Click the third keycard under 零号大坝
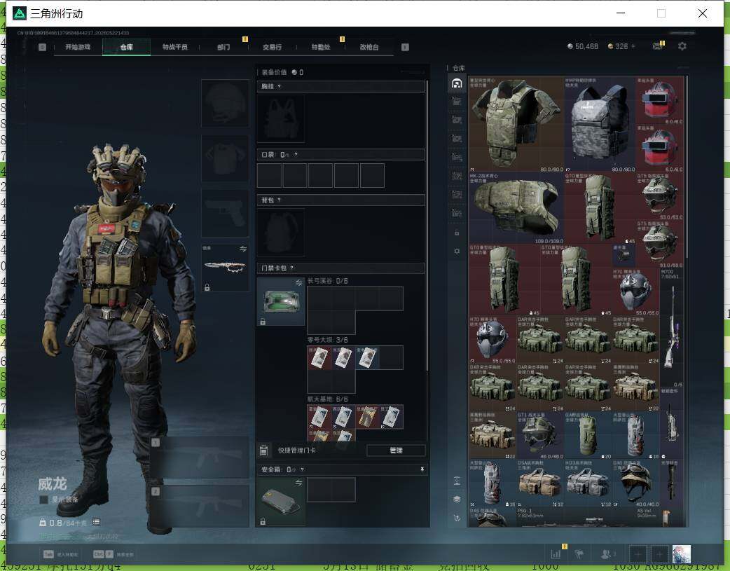 [x=367, y=358]
